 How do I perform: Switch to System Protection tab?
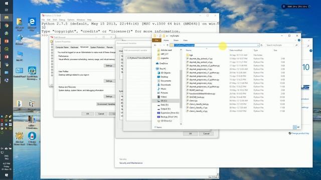coord(97,47)
